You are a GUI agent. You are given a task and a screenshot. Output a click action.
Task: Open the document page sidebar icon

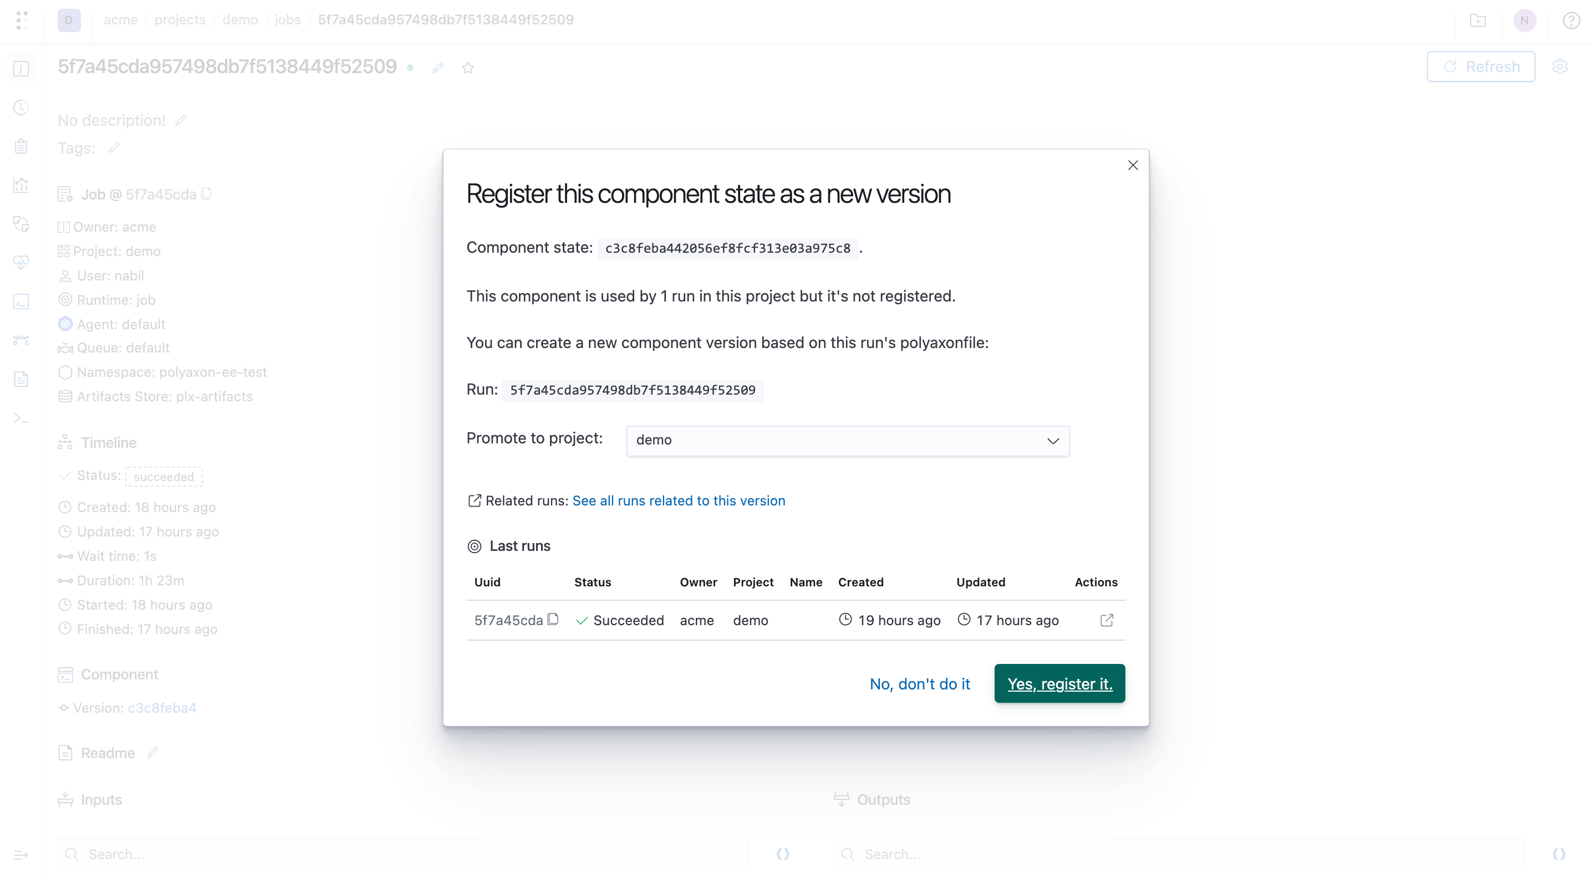(x=21, y=379)
